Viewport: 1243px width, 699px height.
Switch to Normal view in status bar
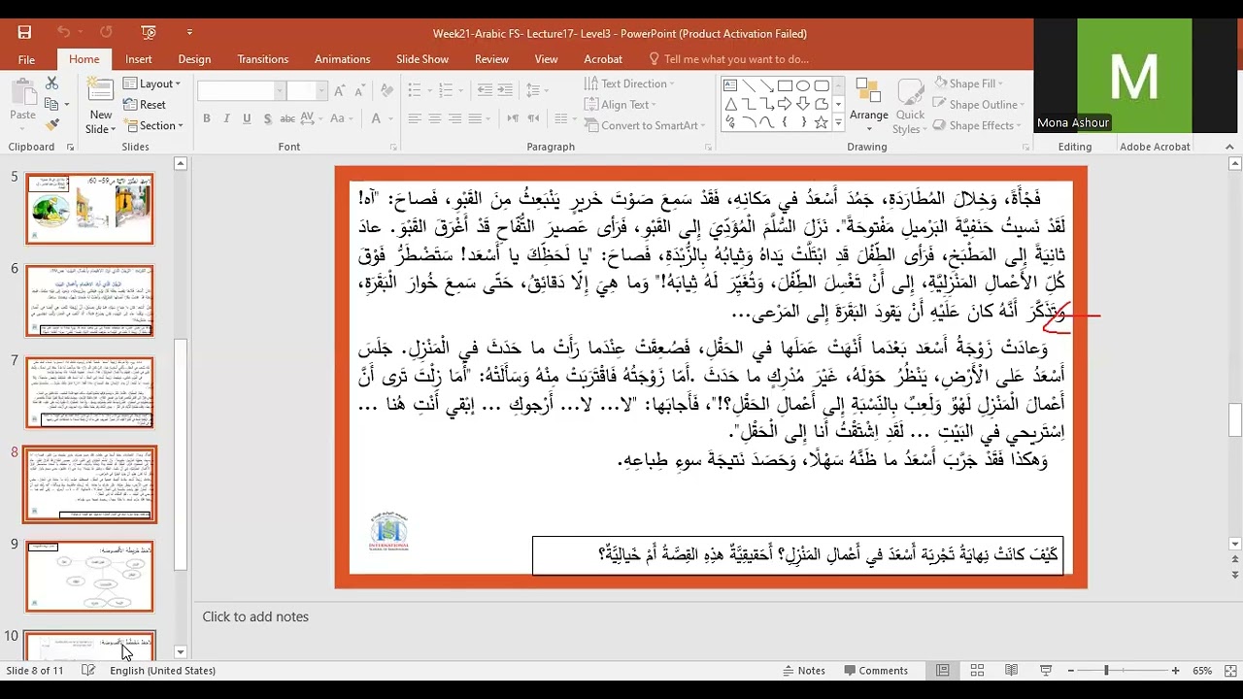coord(942,670)
